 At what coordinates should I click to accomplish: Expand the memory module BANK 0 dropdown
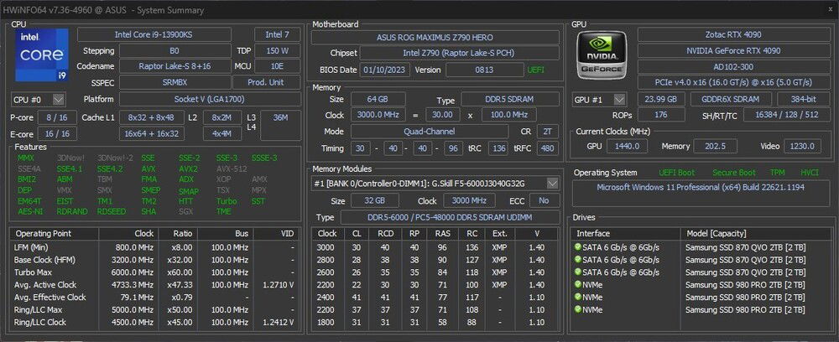(x=551, y=184)
